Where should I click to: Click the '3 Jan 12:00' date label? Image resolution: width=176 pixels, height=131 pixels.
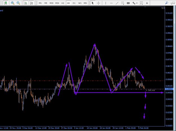click(x=79, y=128)
